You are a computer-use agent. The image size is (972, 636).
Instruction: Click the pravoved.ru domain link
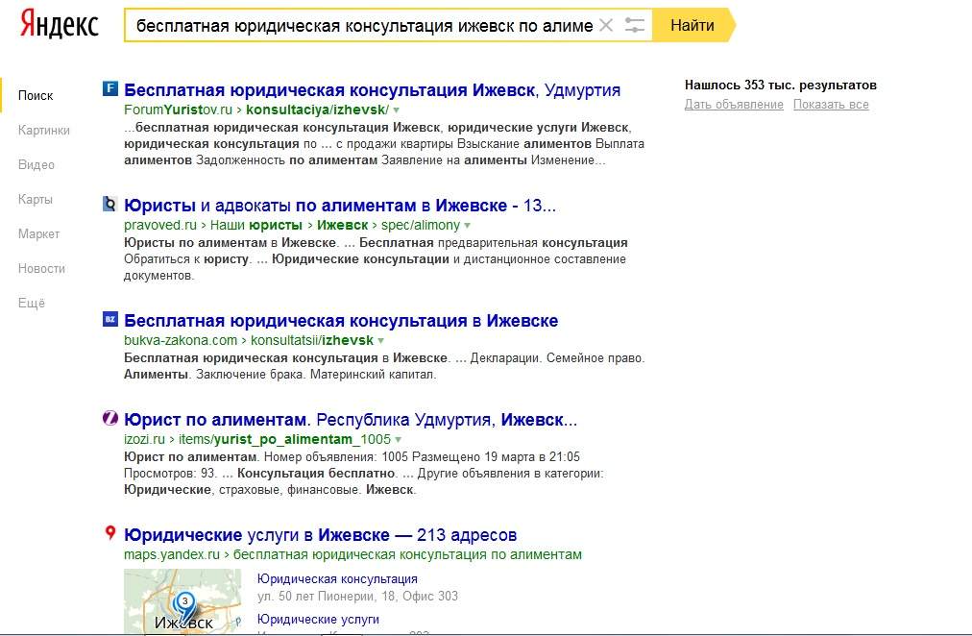click(160, 225)
